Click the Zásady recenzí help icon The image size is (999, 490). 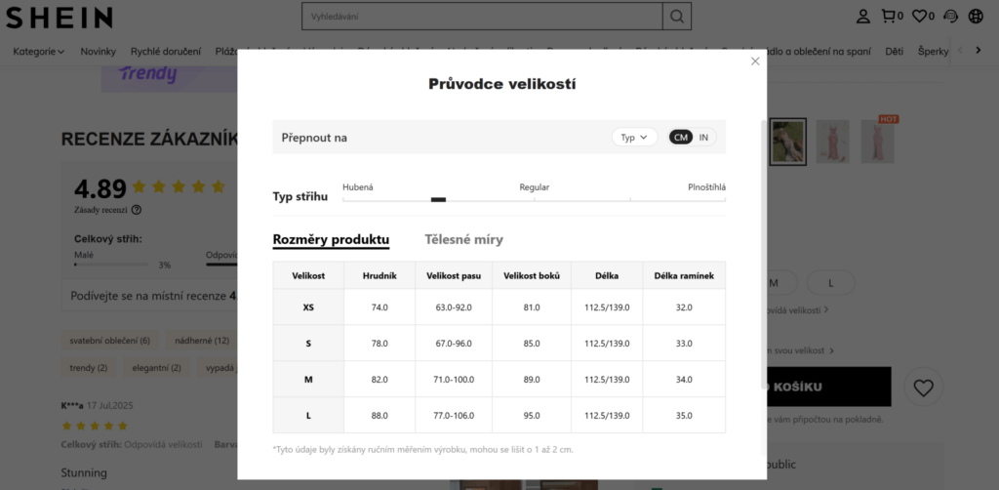coord(137,210)
